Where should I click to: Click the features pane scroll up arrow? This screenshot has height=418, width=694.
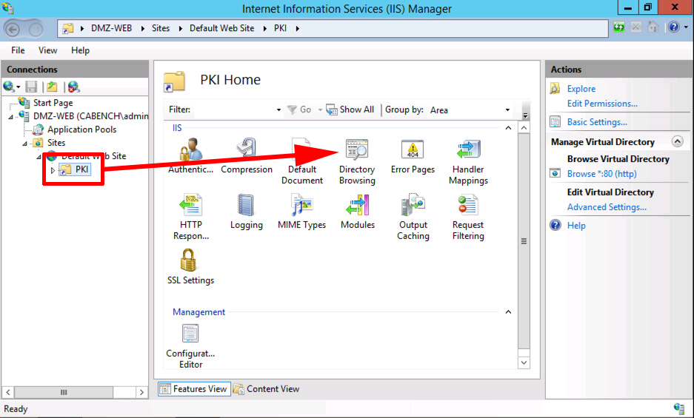point(524,128)
